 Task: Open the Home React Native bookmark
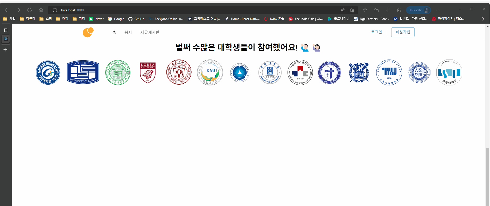[242, 19]
